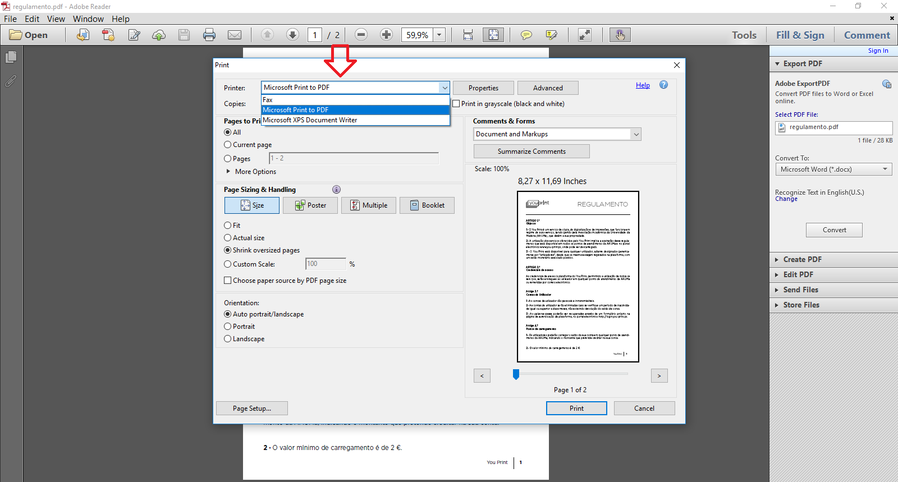Screen dimensions: 898x482
Task: Click the Page Setup button
Action: (251, 408)
